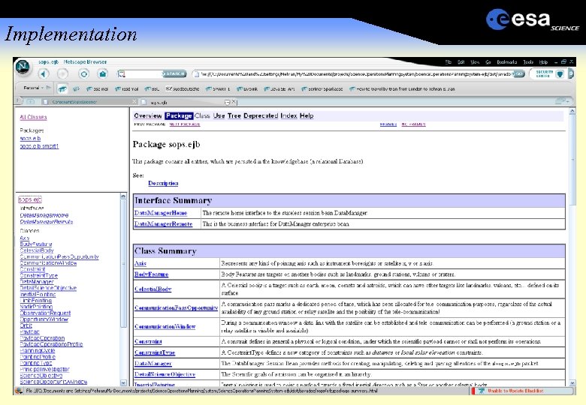
Task: Click the Forward navigation button
Action: [x=62, y=73]
